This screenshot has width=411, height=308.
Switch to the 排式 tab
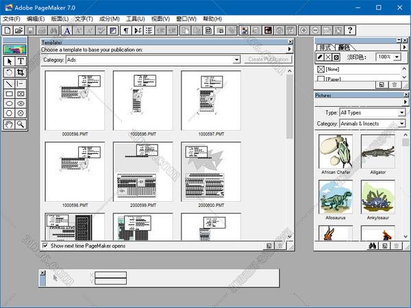click(327, 47)
